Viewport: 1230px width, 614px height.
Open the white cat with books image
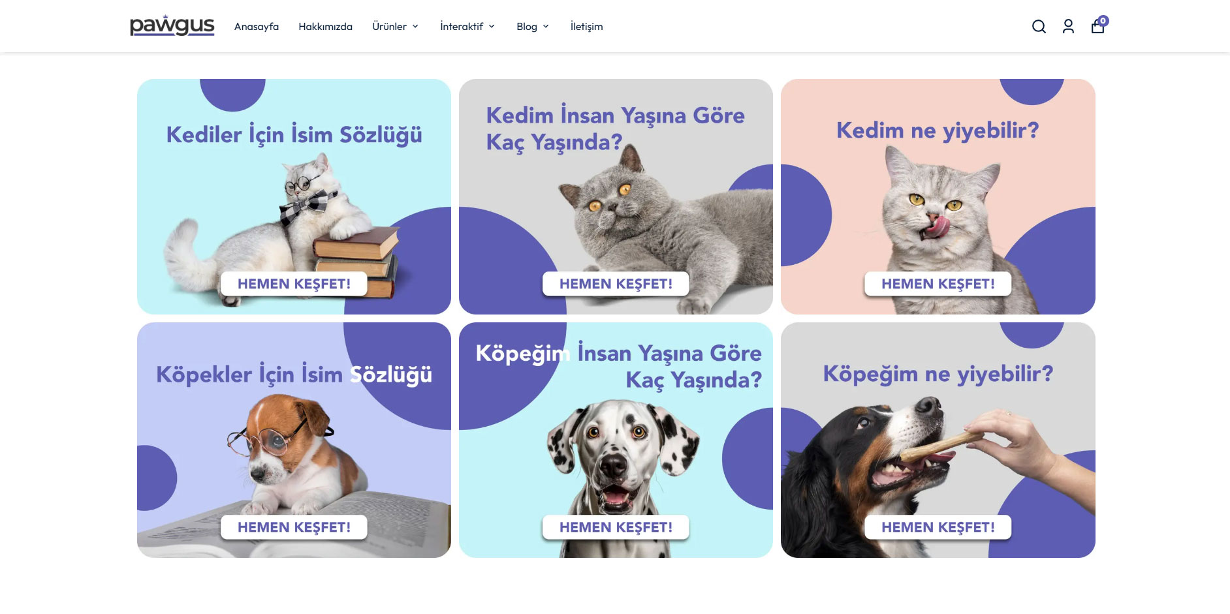[x=294, y=196]
